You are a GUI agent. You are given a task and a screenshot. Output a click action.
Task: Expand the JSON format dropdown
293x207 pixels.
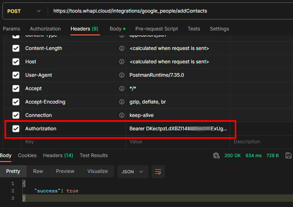point(132,172)
